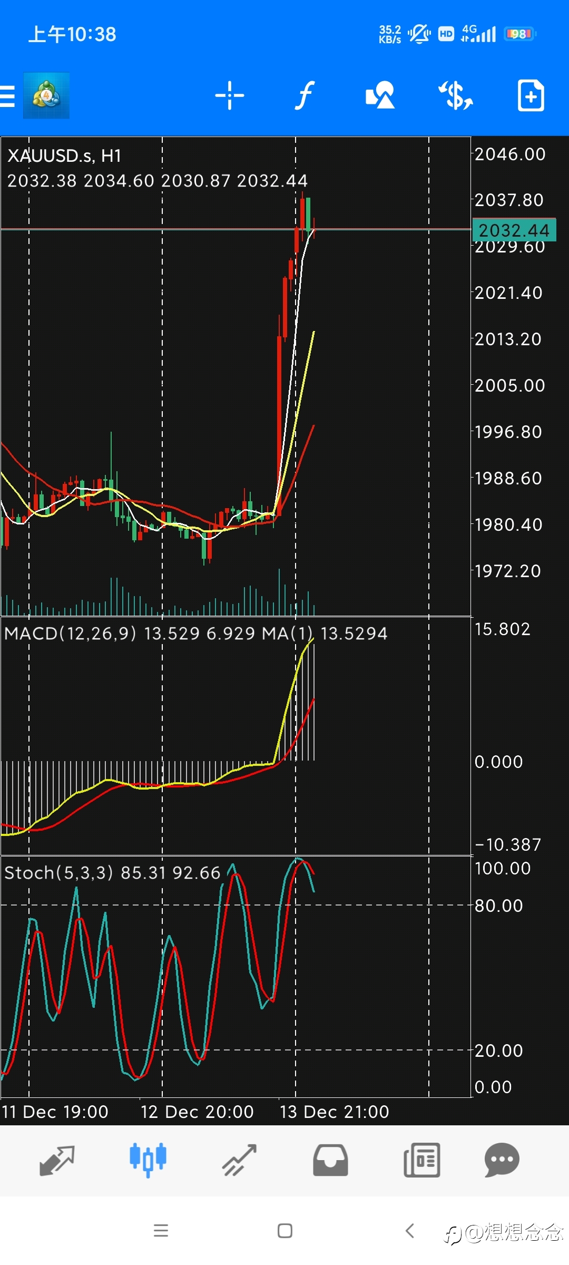Image resolution: width=569 pixels, height=1265 pixels.
Task: Tap the battery indicator in status bar
Action: [x=520, y=34]
